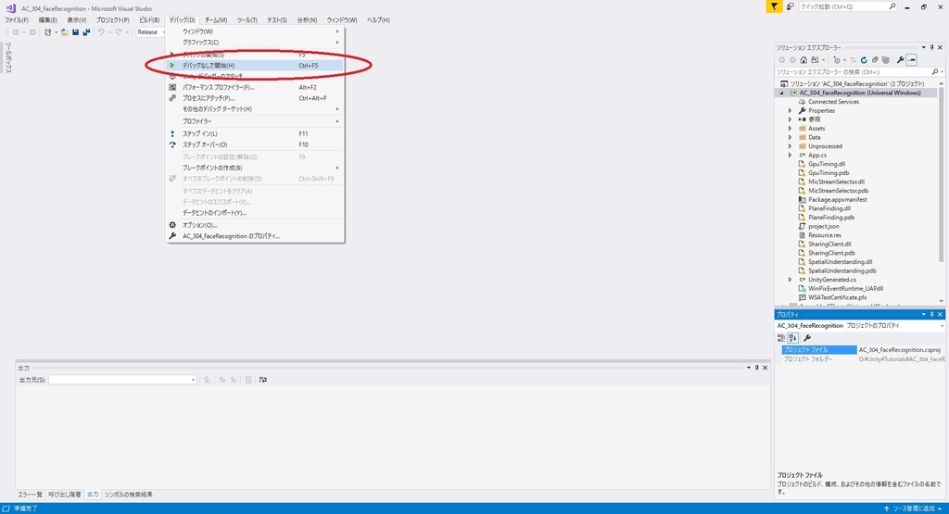Image resolution: width=949 pixels, height=514 pixels.
Task: Expand the App.cs node arrow
Action: pyautogui.click(x=790, y=156)
